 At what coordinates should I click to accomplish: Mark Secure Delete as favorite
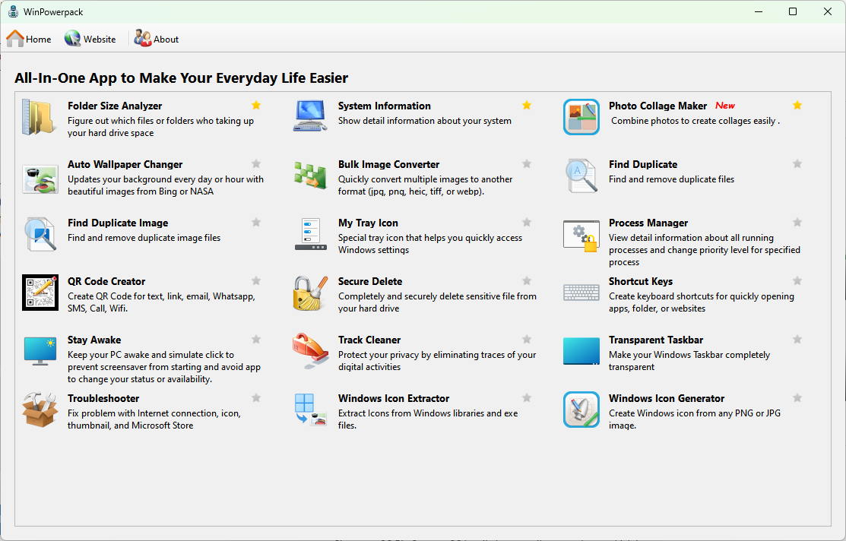(527, 280)
